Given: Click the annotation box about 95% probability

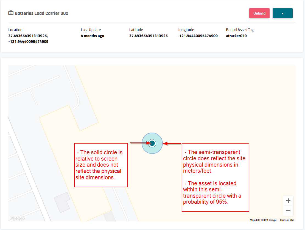Looking at the screenshot, I should (215, 177).
